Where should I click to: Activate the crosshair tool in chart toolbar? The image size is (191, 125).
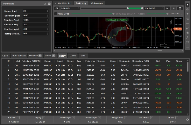click(187, 9)
